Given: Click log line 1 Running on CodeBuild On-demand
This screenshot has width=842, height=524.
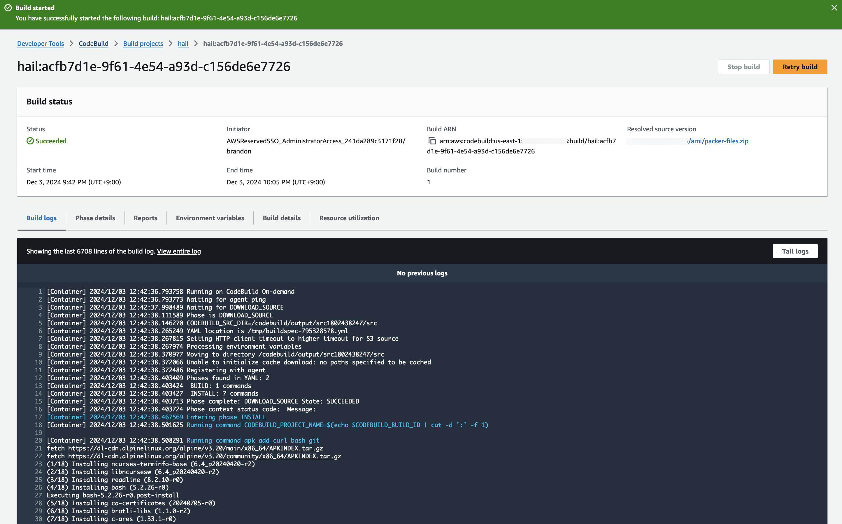Looking at the screenshot, I should [x=171, y=291].
